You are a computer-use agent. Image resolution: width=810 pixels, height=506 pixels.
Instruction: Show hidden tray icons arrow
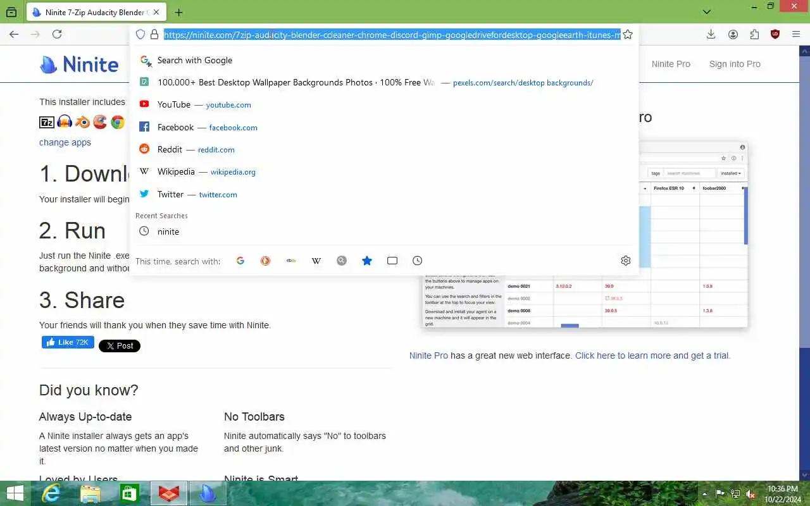(x=705, y=493)
